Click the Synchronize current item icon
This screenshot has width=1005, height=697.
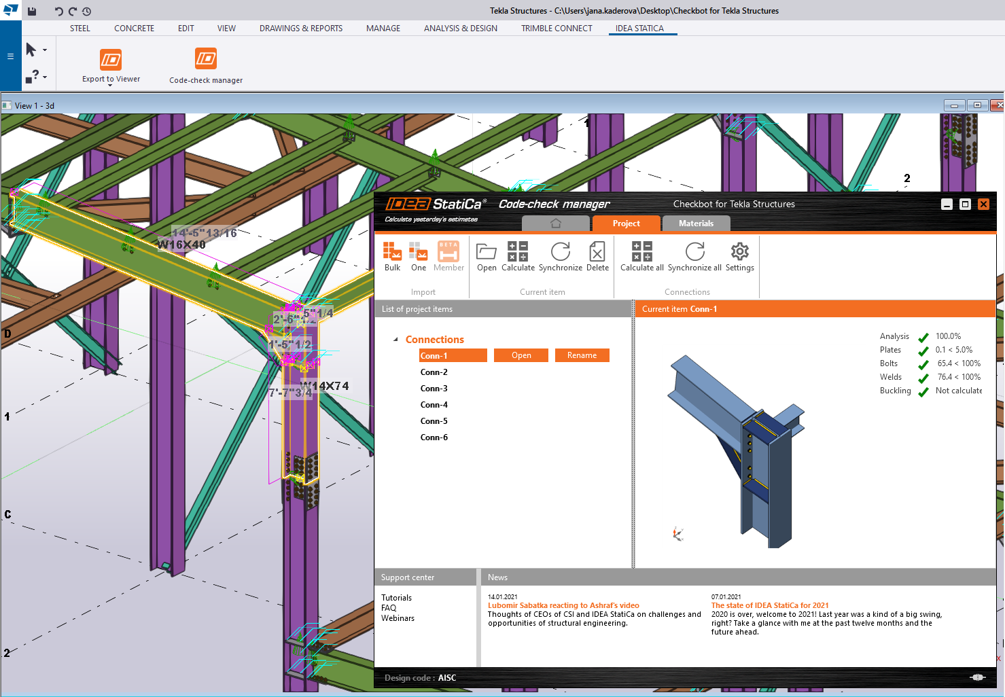click(x=560, y=252)
